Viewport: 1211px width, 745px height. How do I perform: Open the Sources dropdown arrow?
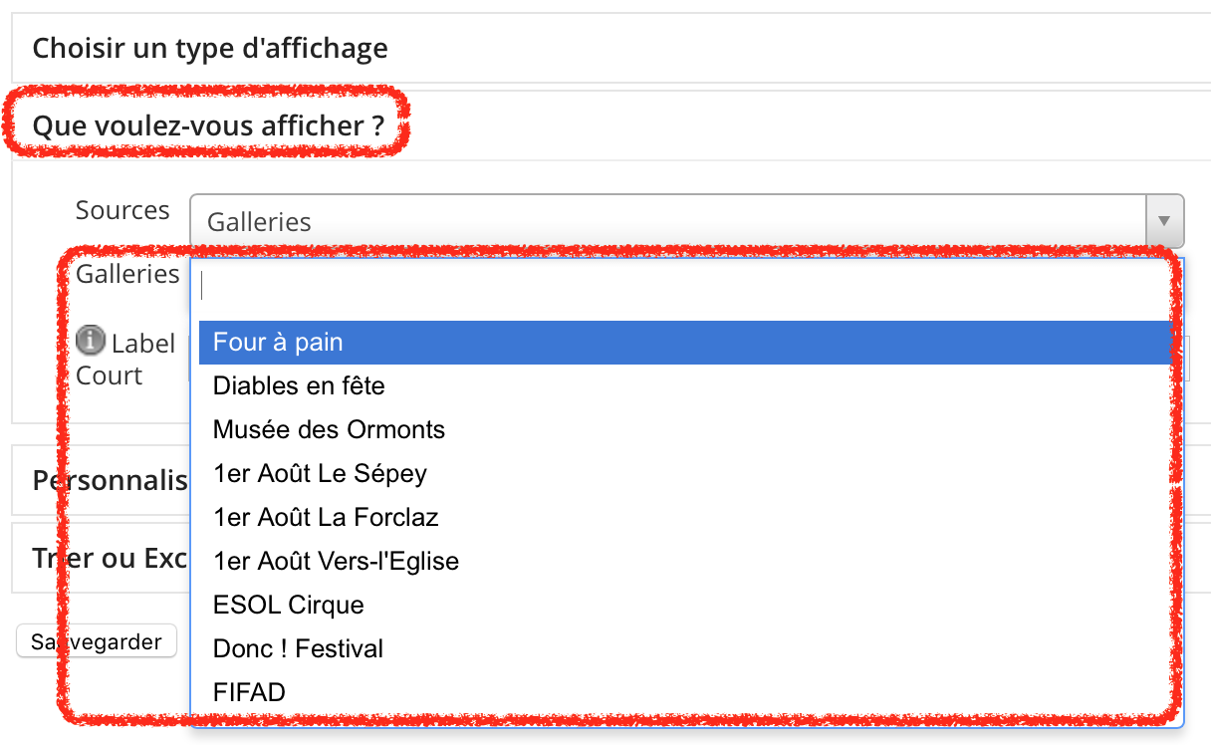(x=1164, y=221)
